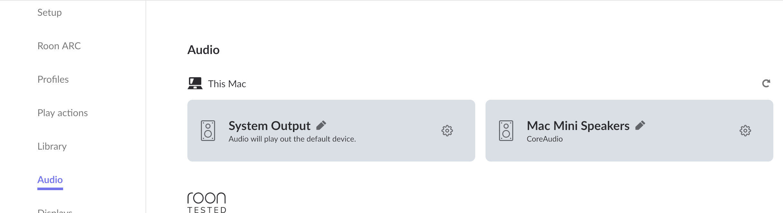
Task: Click the Audio page heading
Action: (203, 50)
